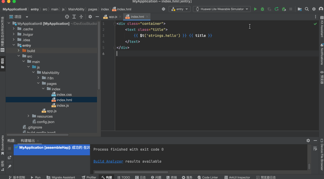
Task: Open 结构 structure tool window
Action: pos(2,166)
